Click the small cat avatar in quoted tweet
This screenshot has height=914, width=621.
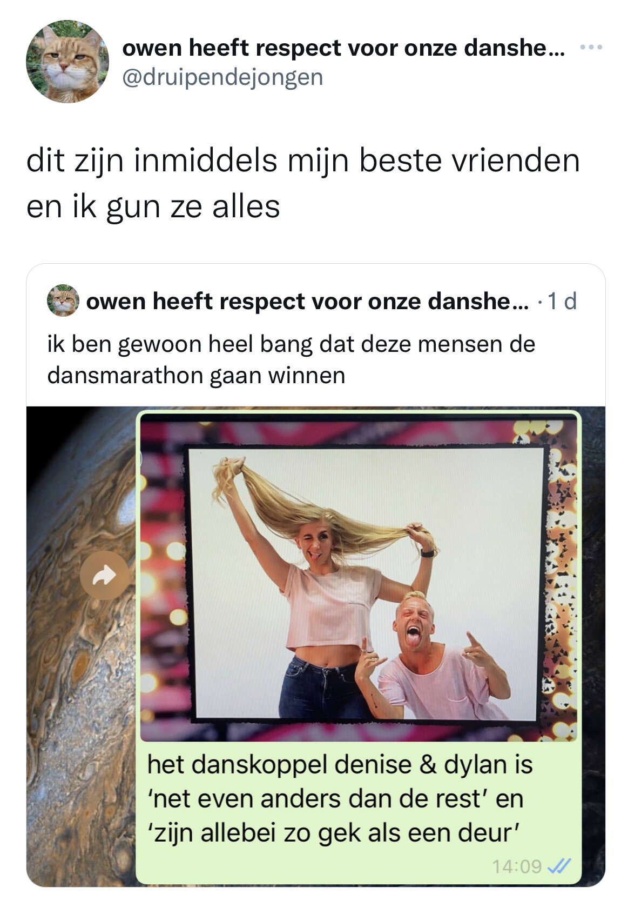point(63,300)
